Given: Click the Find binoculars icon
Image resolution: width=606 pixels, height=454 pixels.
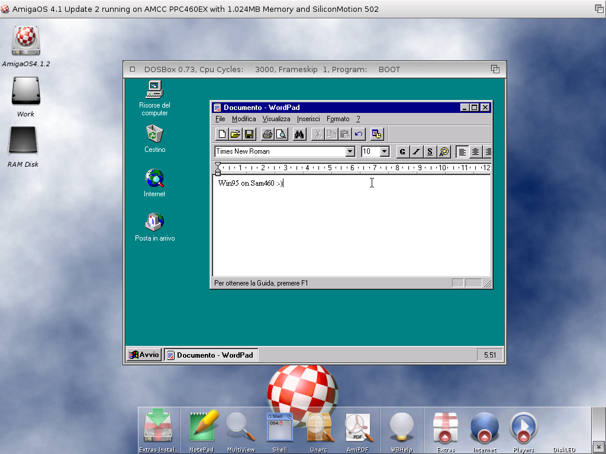Looking at the screenshot, I should pos(299,134).
